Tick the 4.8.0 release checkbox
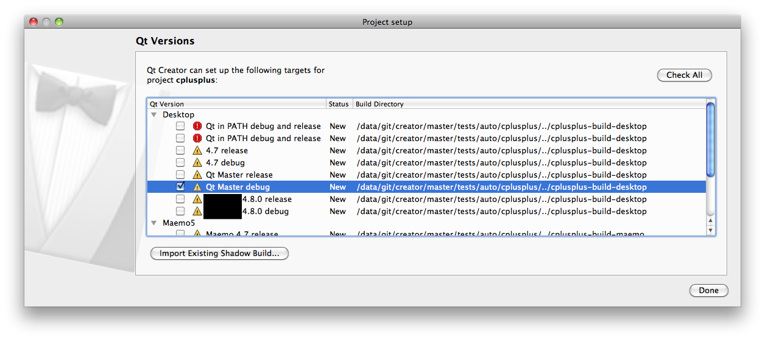The width and height of the screenshot is (765, 340). (x=180, y=199)
